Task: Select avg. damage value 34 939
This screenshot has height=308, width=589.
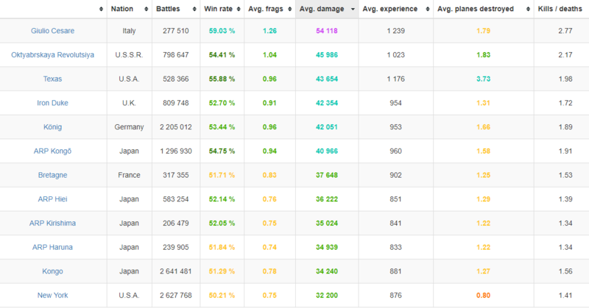Action: tap(327, 247)
